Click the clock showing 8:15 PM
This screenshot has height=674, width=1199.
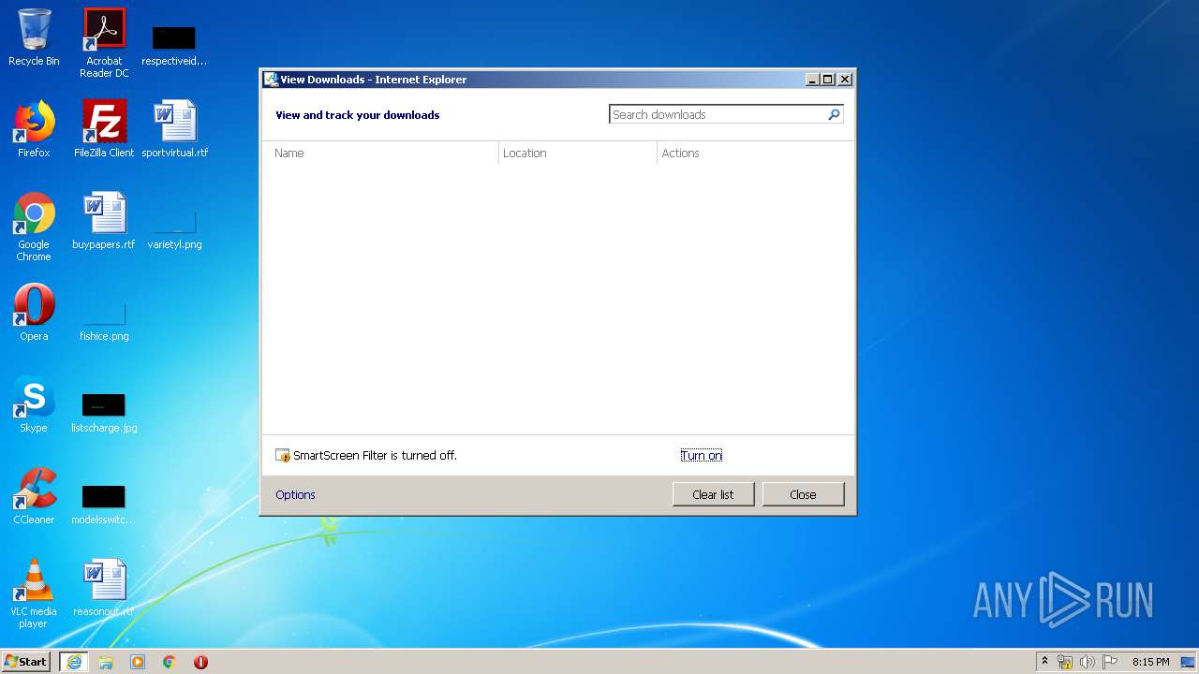1150,662
